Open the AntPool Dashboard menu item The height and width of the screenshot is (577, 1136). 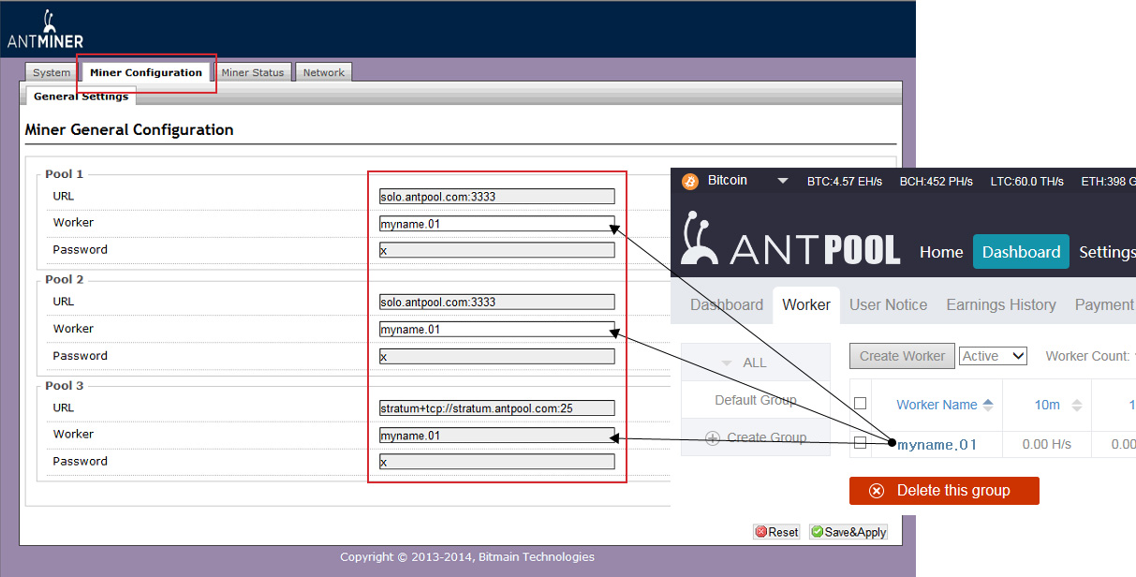click(x=1021, y=252)
